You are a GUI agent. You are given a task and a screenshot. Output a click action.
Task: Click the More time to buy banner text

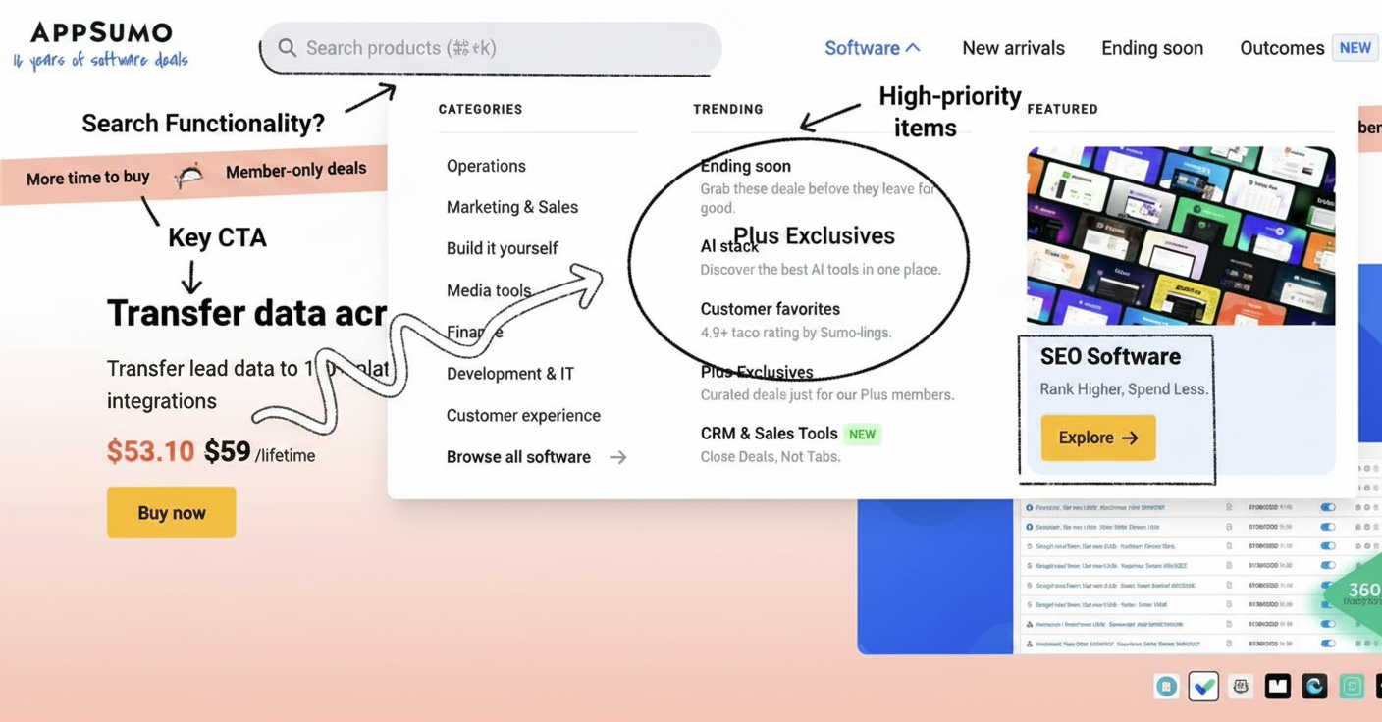88,178
